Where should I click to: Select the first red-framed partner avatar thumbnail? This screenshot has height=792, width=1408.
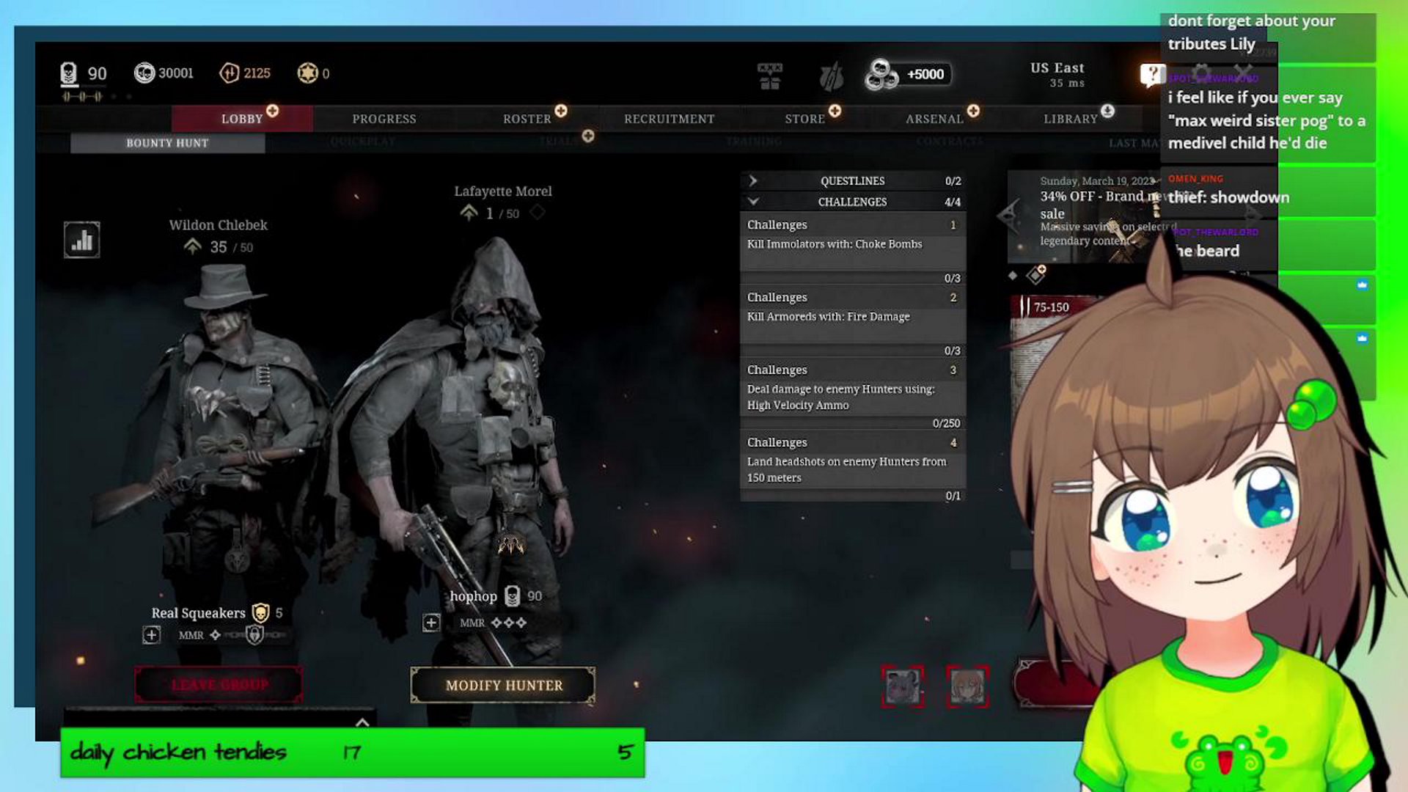coord(902,687)
